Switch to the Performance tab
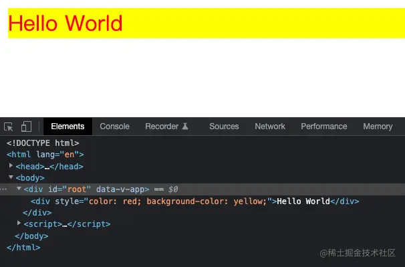Viewport: 405px width, 267px height. tap(324, 126)
